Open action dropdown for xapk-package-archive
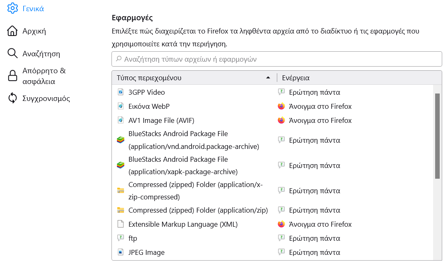The height and width of the screenshot is (266, 448). tap(354, 165)
